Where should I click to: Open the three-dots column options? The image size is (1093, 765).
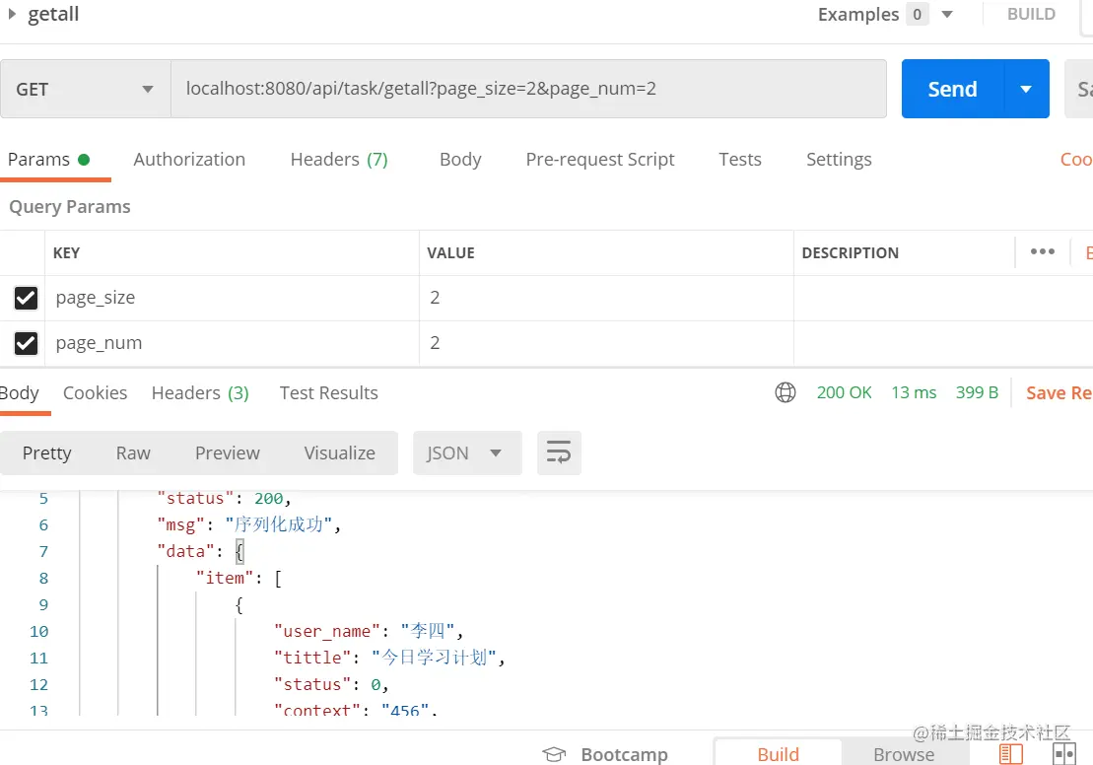(x=1042, y=252)
